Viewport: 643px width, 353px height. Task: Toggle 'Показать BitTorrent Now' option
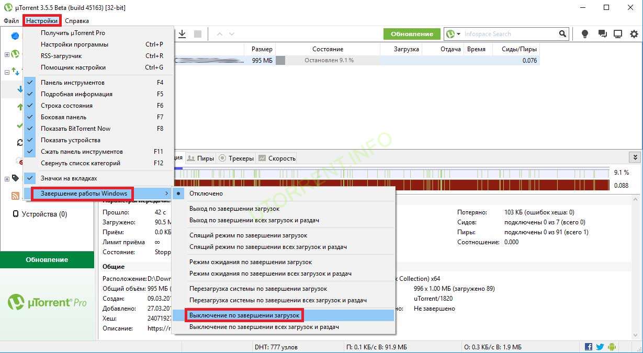[x=98, y=129]
